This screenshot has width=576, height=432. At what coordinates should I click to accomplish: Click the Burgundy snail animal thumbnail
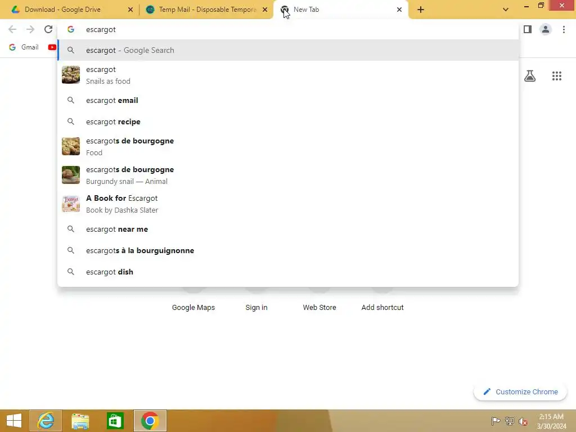coord(70,175)
